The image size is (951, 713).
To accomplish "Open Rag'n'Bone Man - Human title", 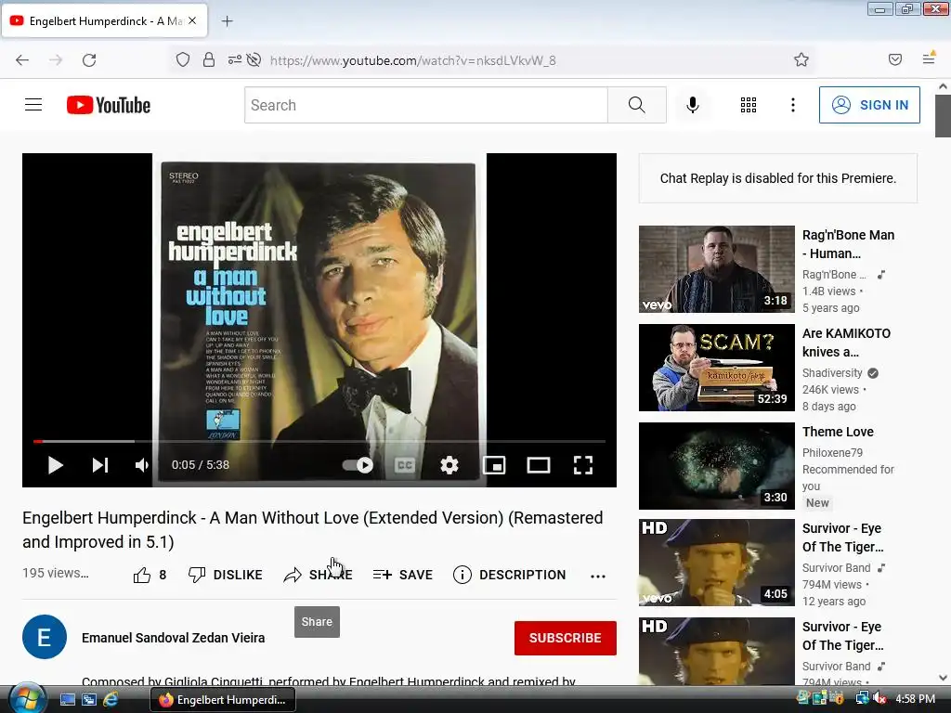I will pyautogui.click(x=848, y=244).
